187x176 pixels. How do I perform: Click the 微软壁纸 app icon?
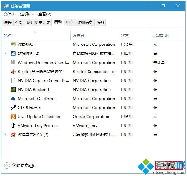(x=13, y=44)
